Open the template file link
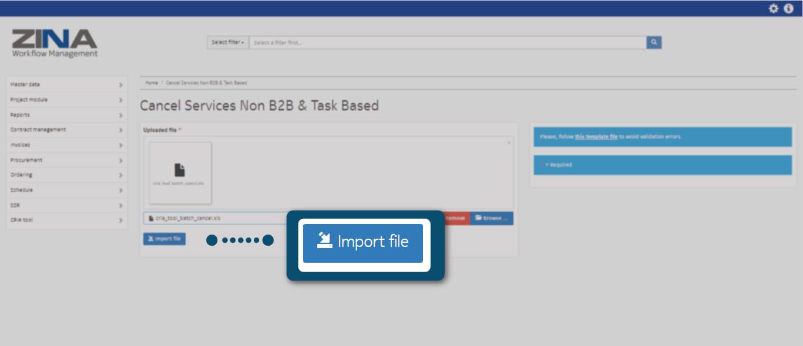This screenshot has width=803, height=346. [x=596, y=137]
